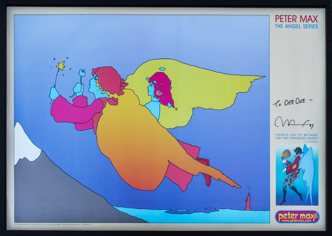The height and width of the screenshot is (236, 332).
Task: Click the yellow-green angel wing
Action: point(206,86)
